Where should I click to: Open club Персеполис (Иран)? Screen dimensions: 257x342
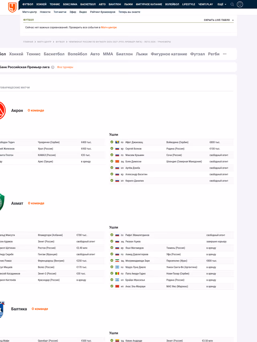(177, 261)
